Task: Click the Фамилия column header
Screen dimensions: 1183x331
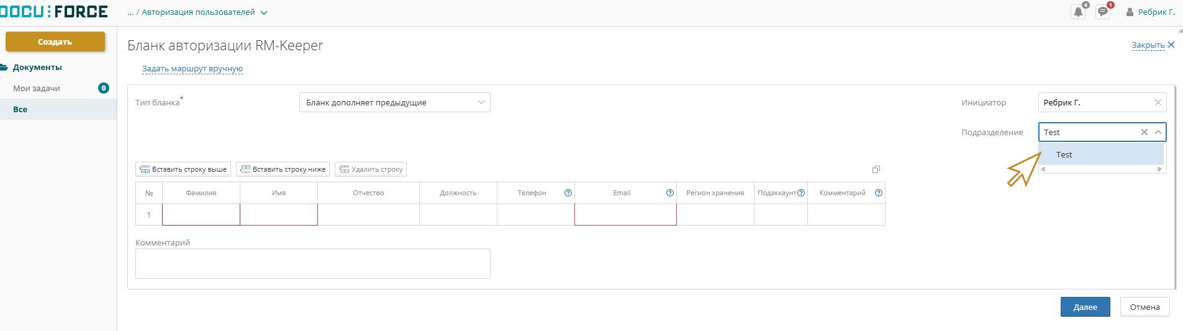Action: coord(201,193)
